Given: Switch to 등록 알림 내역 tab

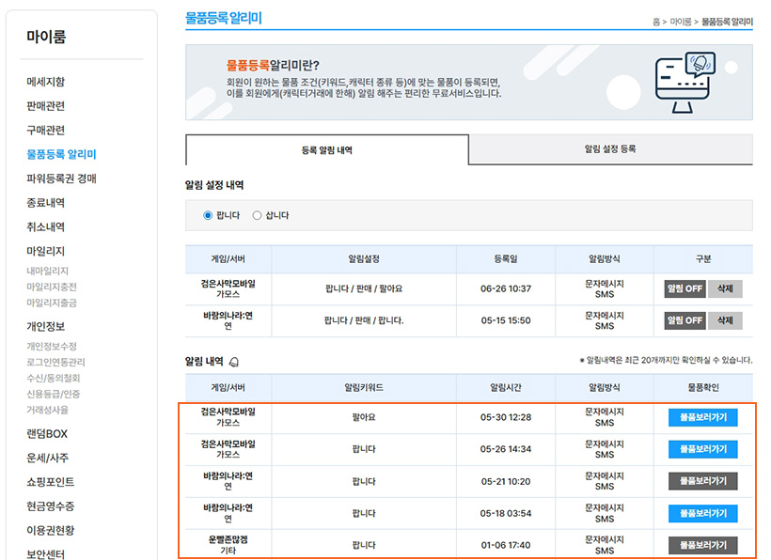Looking at the screenshot, I should coord(326,150).
